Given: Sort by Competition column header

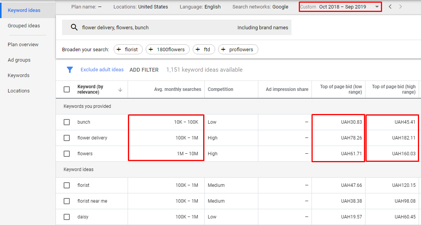Looking at the screenshot, I should click(x=221, y=89).
